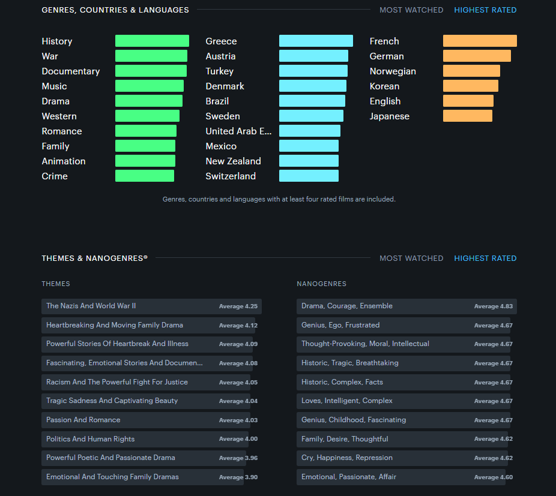Open Passion And Romance theme
This screenshot has height=496, width=556.
pyautogui.click(x=83, y=420)
